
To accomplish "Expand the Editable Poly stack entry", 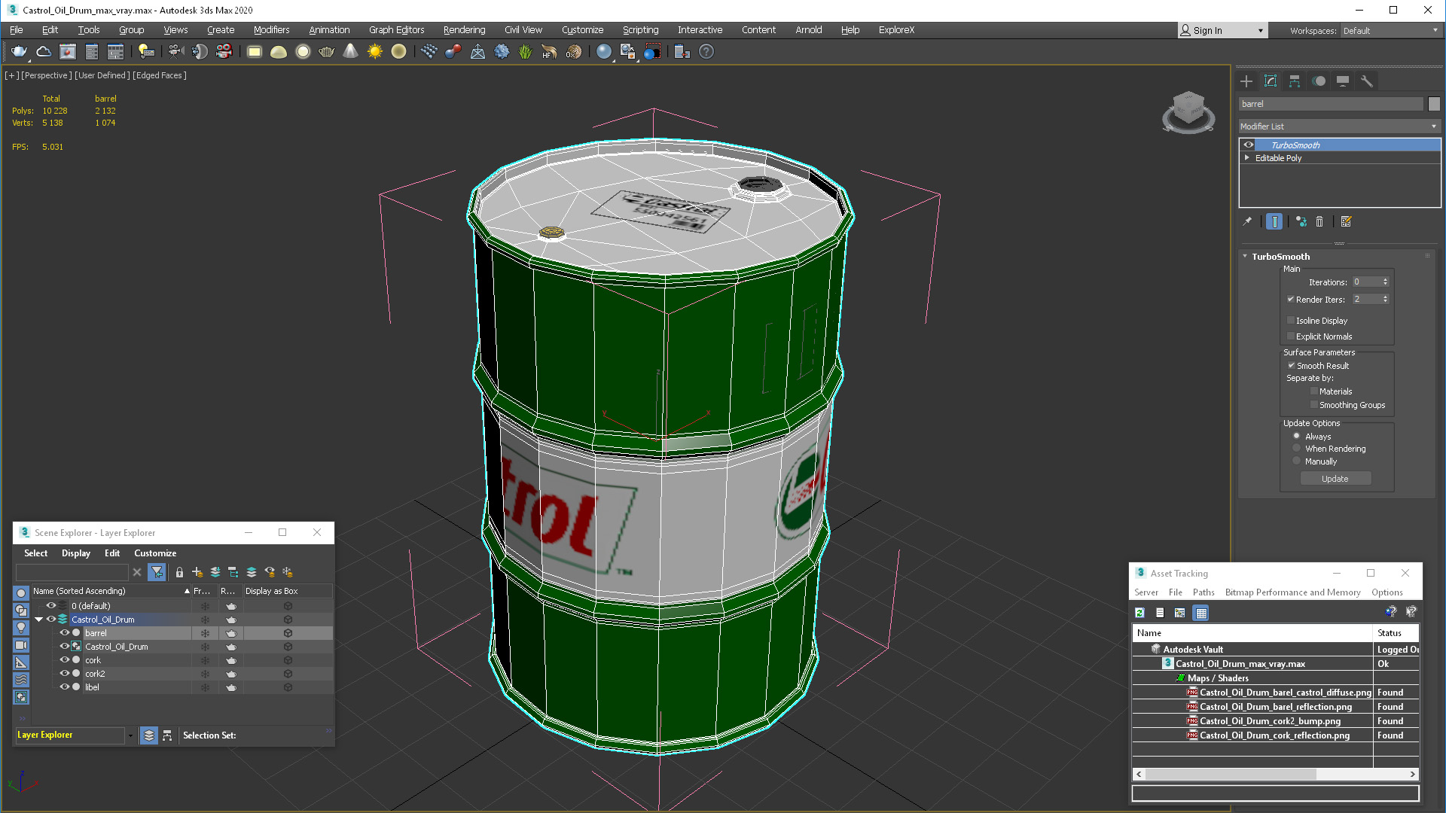I will coord(1247,158).
